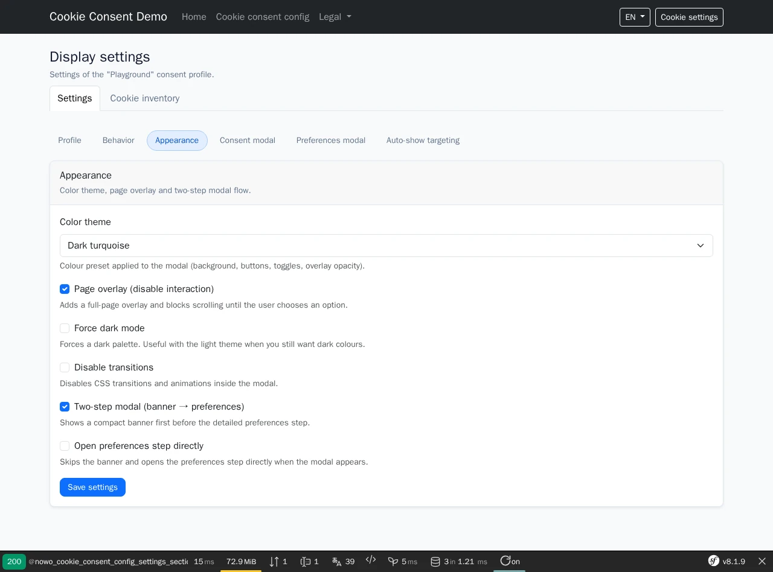Open the Preferences modal section pill
Viewport: 773px width, 572px height.
pyautogui.click(x=331, y=141)
